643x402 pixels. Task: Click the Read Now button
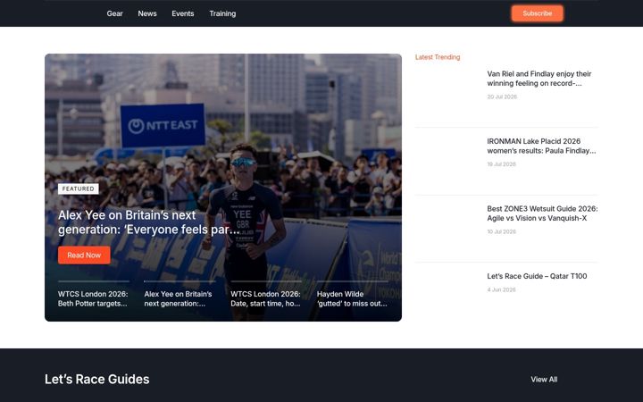84,255
